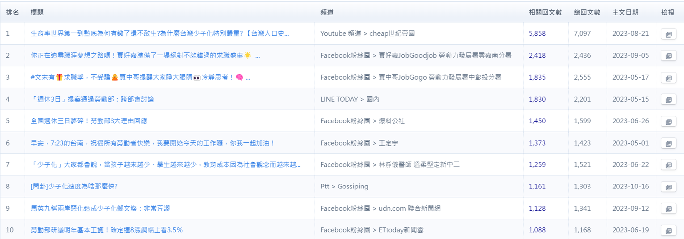Open the 生育率世界第一到墊底 article link
Screen dimensions: 684x239
point(160,33)
